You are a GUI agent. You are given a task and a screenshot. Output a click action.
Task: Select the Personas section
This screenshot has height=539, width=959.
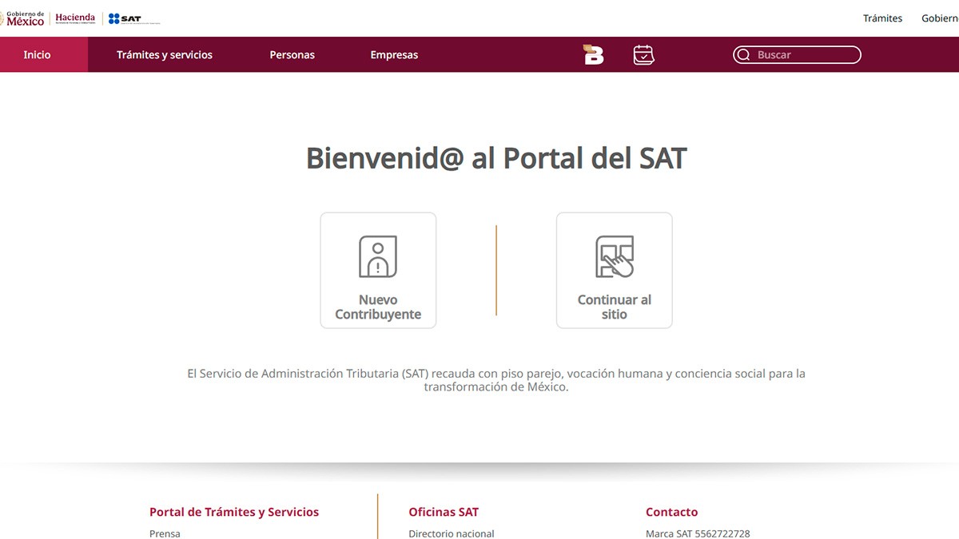(292, 54)
